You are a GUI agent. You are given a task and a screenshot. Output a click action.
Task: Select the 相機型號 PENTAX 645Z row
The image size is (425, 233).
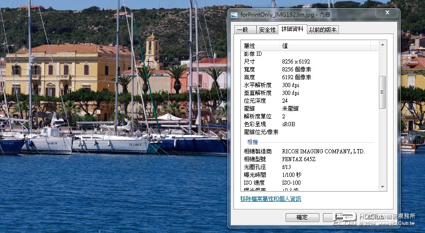[310, 159]
